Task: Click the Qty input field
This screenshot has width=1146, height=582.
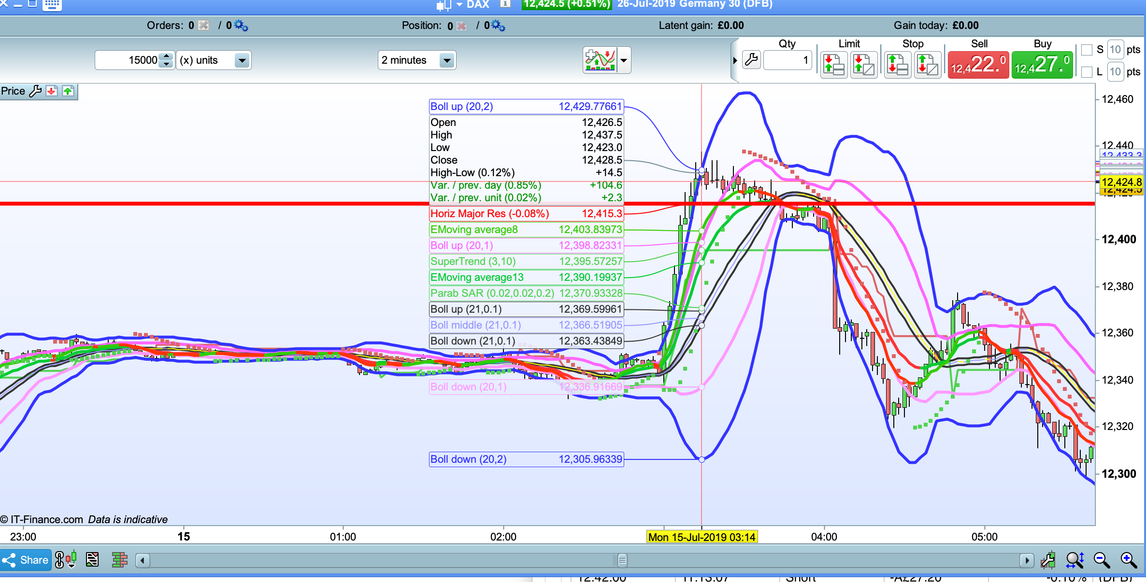Action: coord(788,60)
